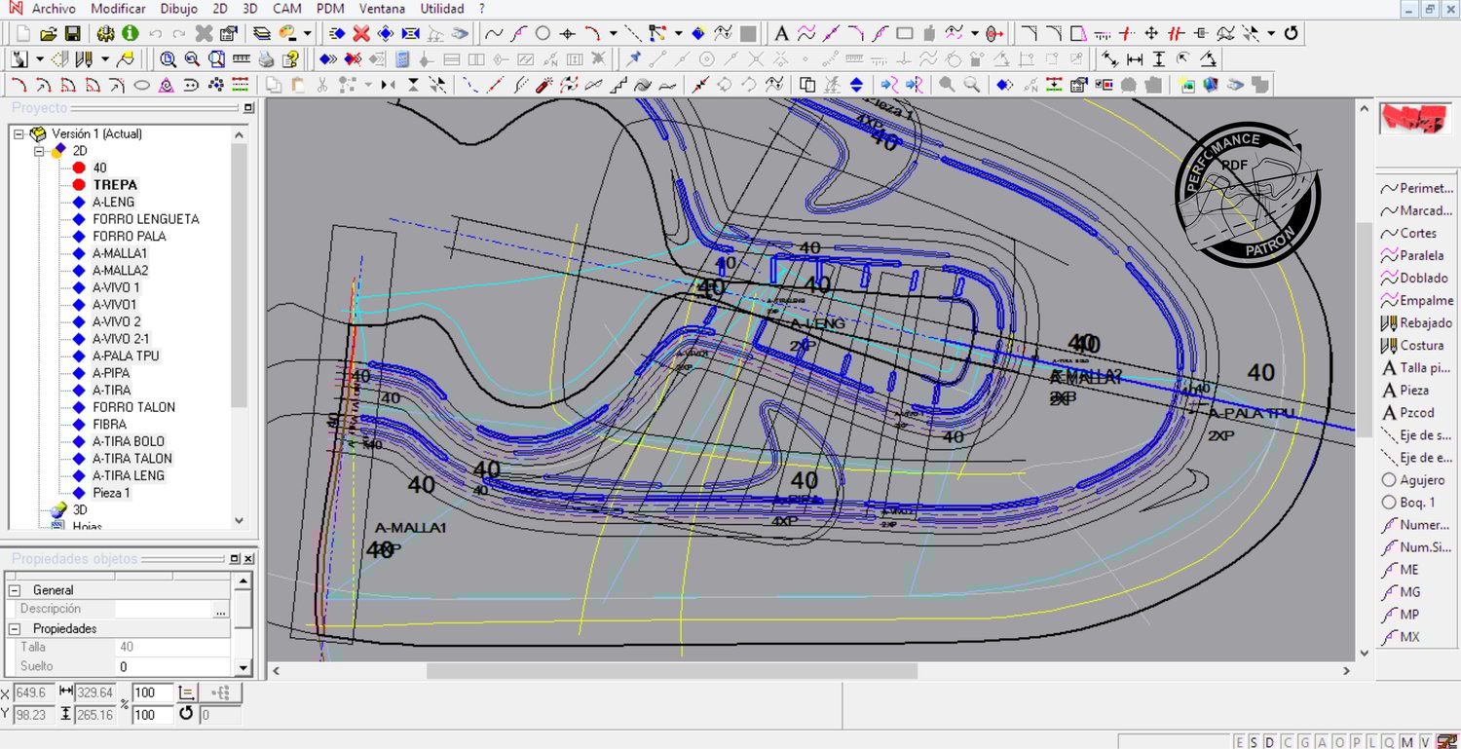Toggle the S status bar indicator
This screenshot has height=749, width=1461.
[1253, 742]
